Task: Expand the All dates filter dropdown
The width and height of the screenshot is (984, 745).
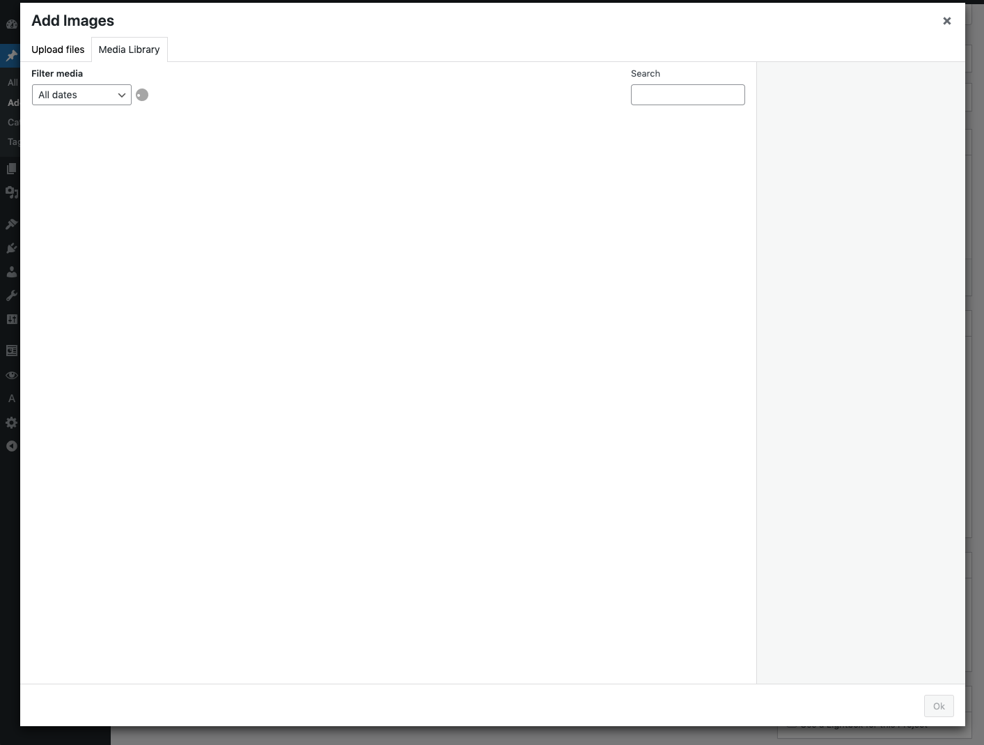Action: point(81,95)
